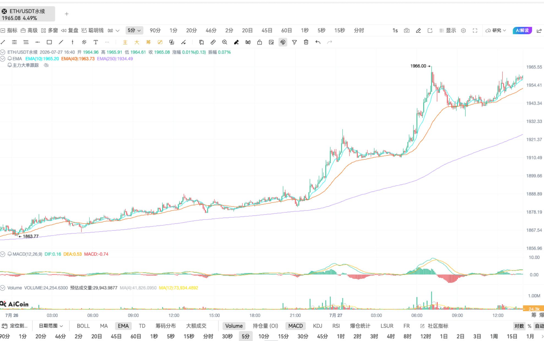Toggle percent scale mode
The image size is (544, 341).
click(x=529, y=326)
